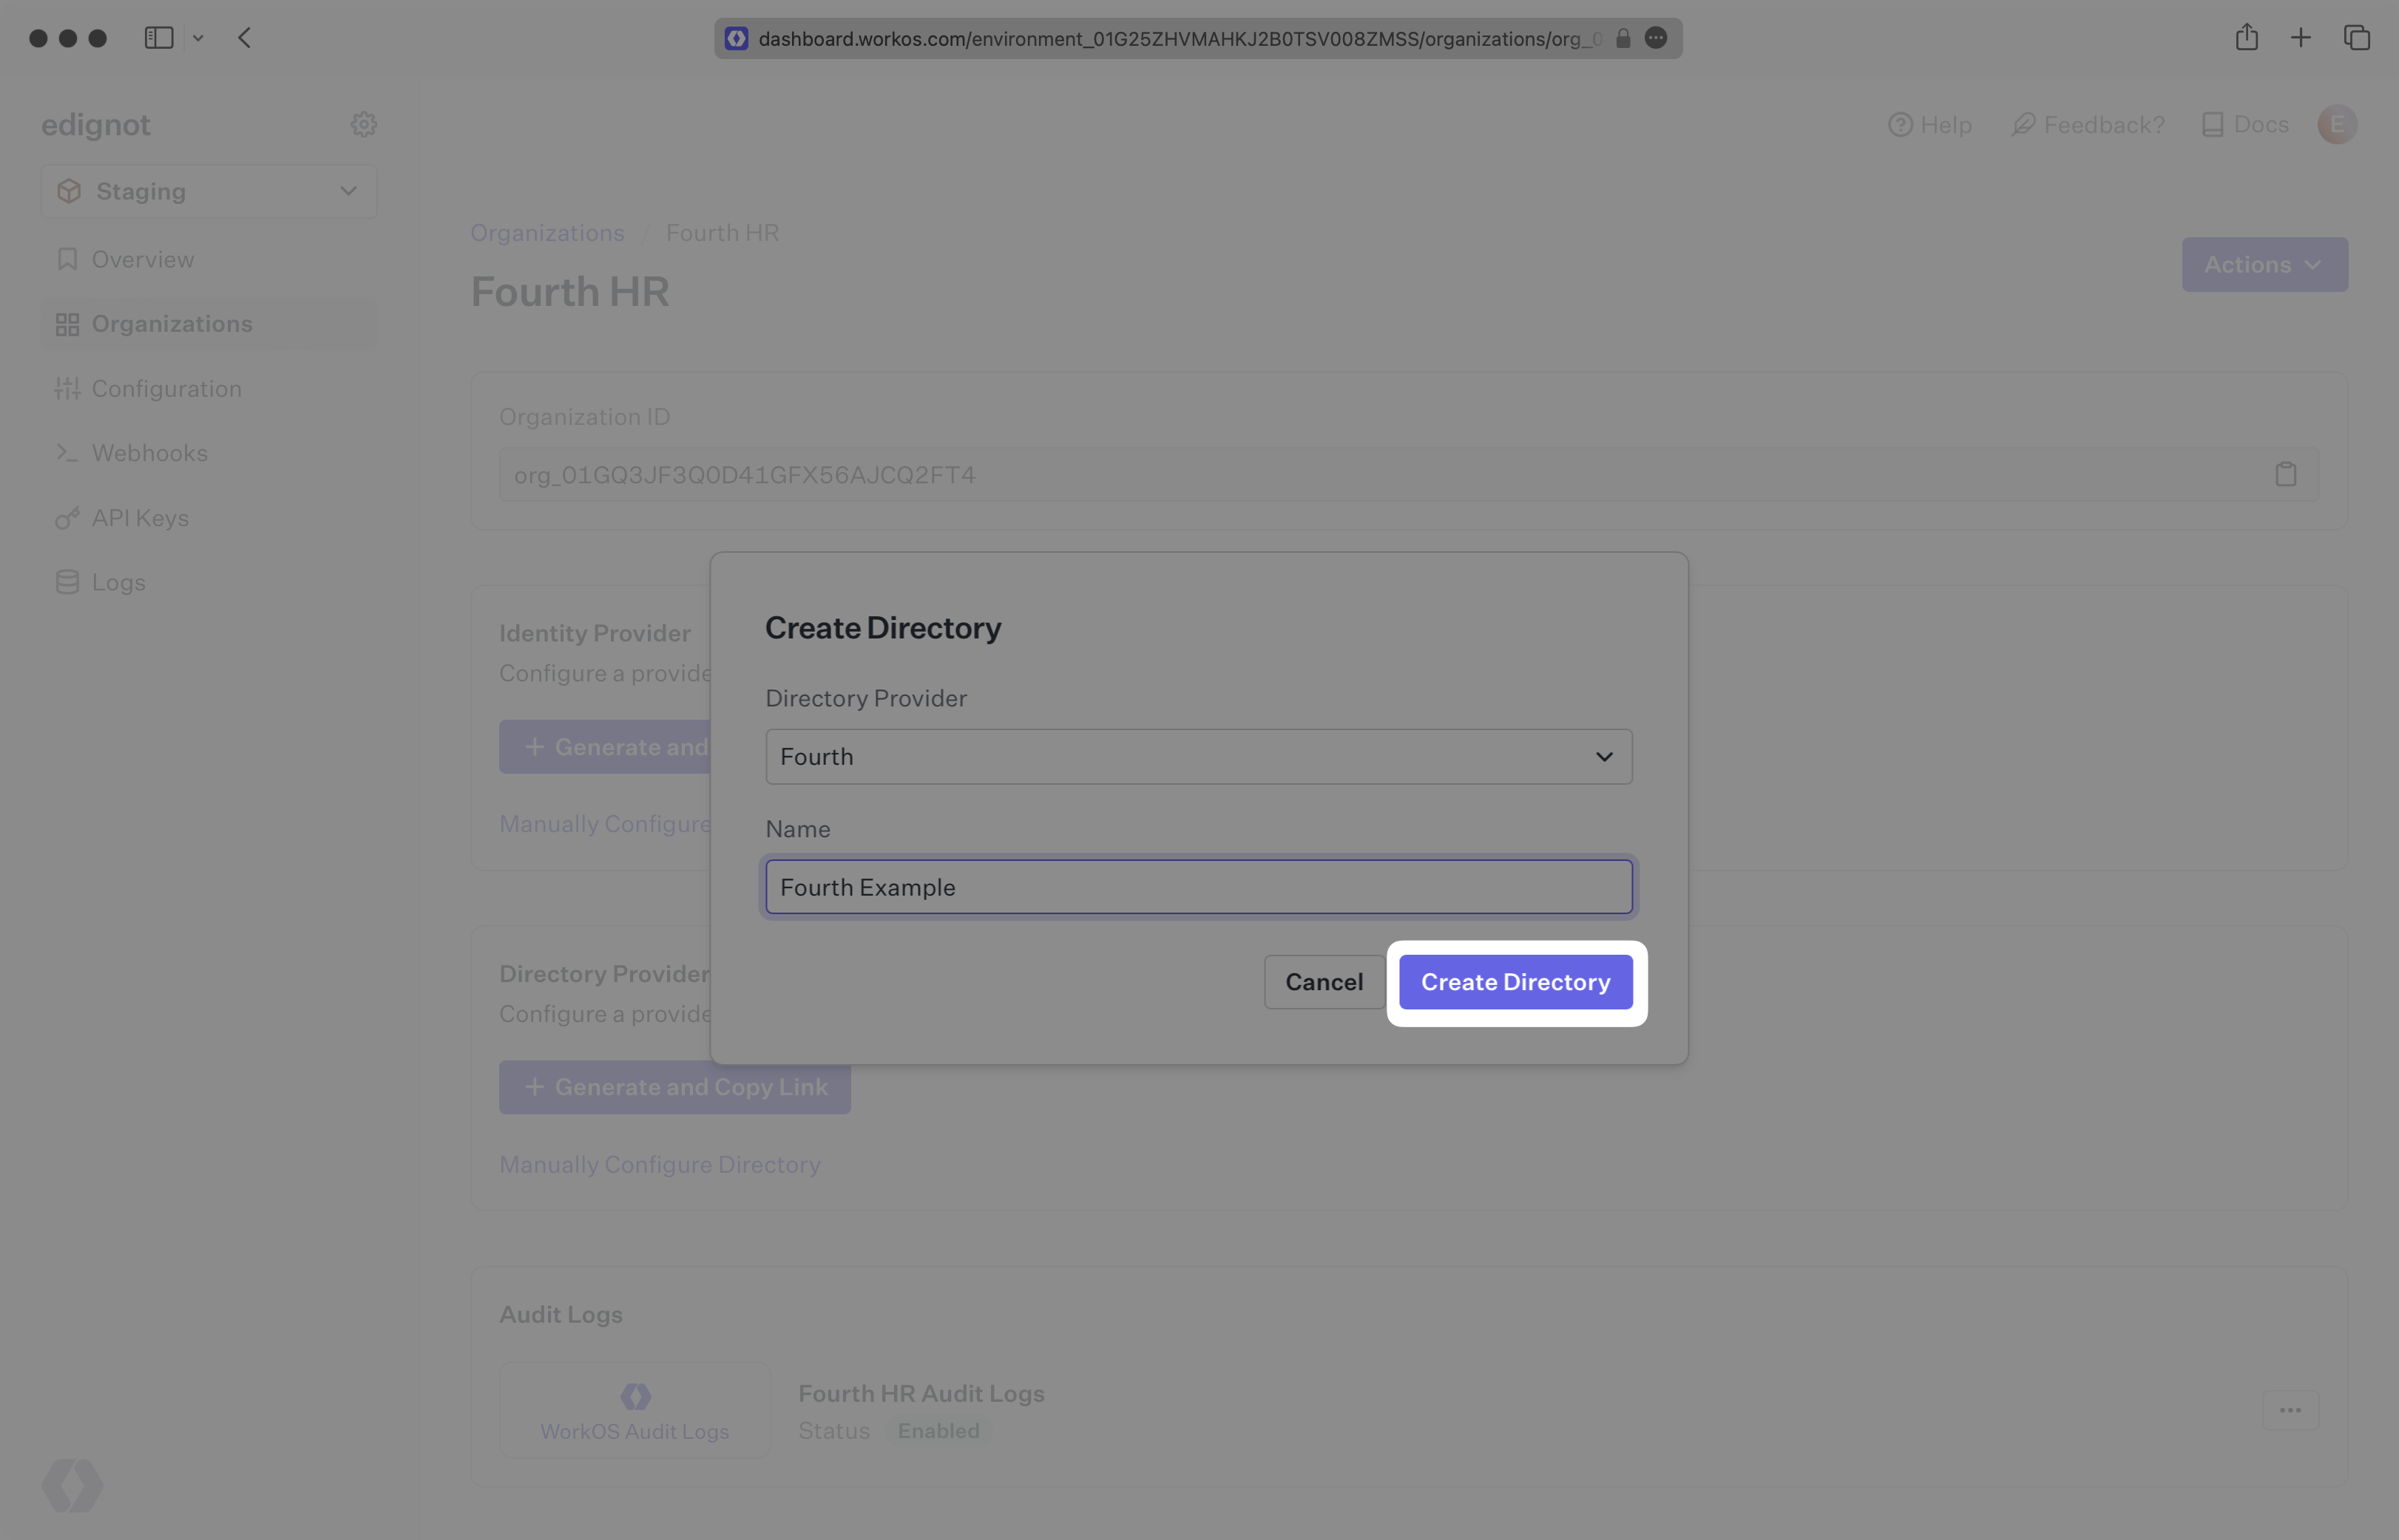Open the Audit Logs three-dots menu
Image resolution: width=2399 pixels, height=1540 pixels.
[x=2289, y=1410]
